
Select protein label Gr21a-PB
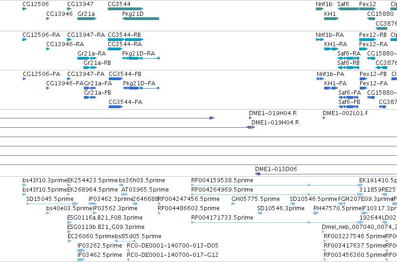(98, 93)
